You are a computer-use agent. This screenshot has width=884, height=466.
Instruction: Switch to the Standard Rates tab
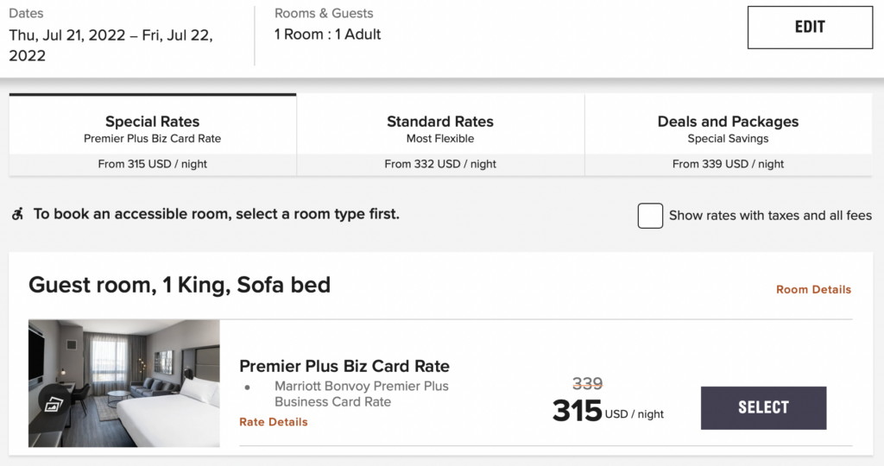(440, 135)
